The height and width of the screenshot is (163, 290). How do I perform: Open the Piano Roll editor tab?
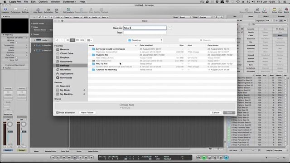click(x=65, y=151)
